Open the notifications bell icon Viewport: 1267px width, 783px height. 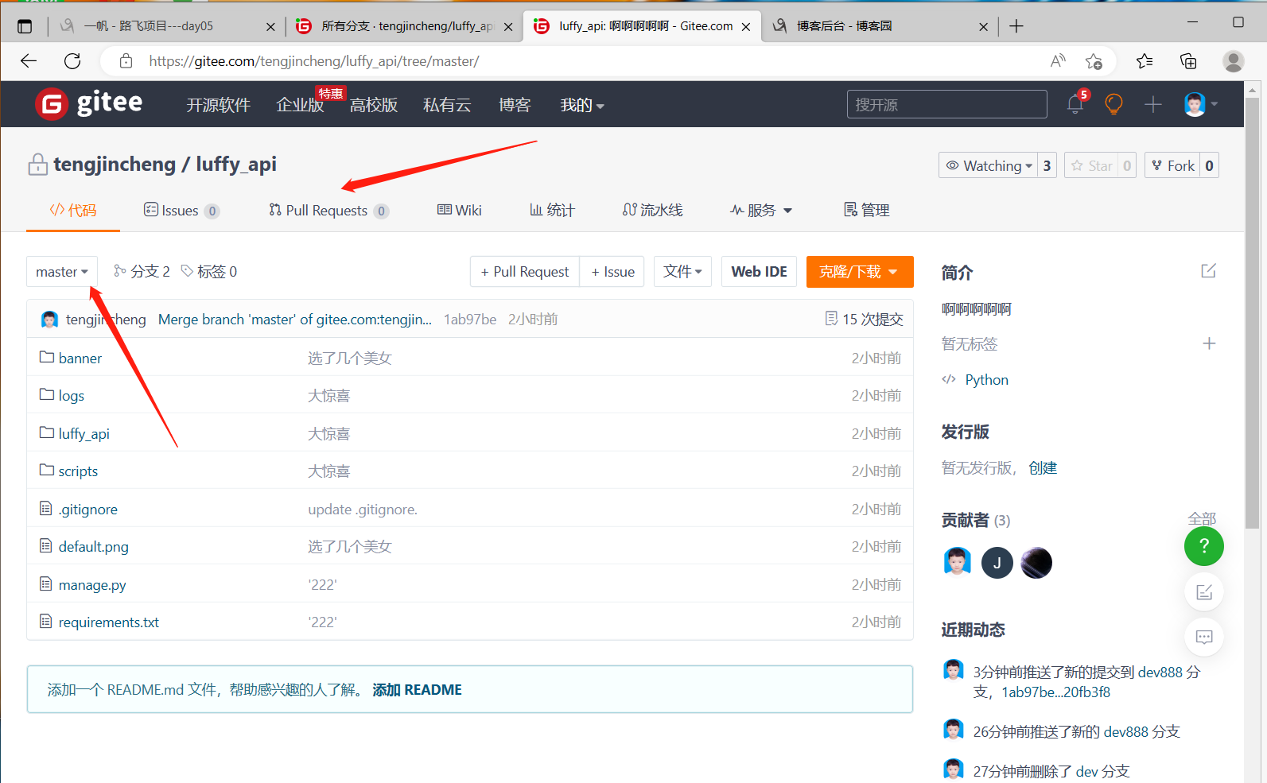coord(1075,103)
